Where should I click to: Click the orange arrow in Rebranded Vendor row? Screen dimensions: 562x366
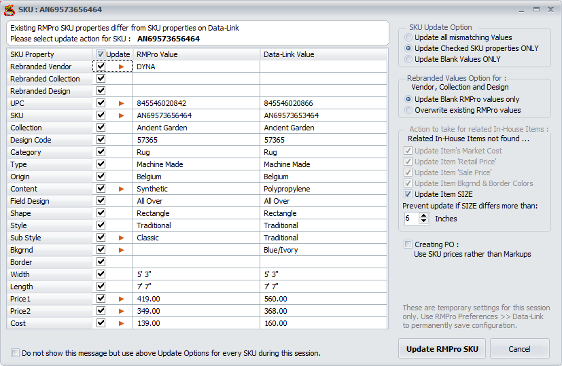coord(121,67)
